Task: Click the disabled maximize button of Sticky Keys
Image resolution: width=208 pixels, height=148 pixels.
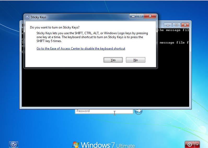Action: 140,16
